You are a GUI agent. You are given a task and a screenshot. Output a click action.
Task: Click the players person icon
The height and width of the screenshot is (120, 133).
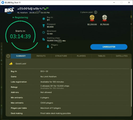(48, 46)
